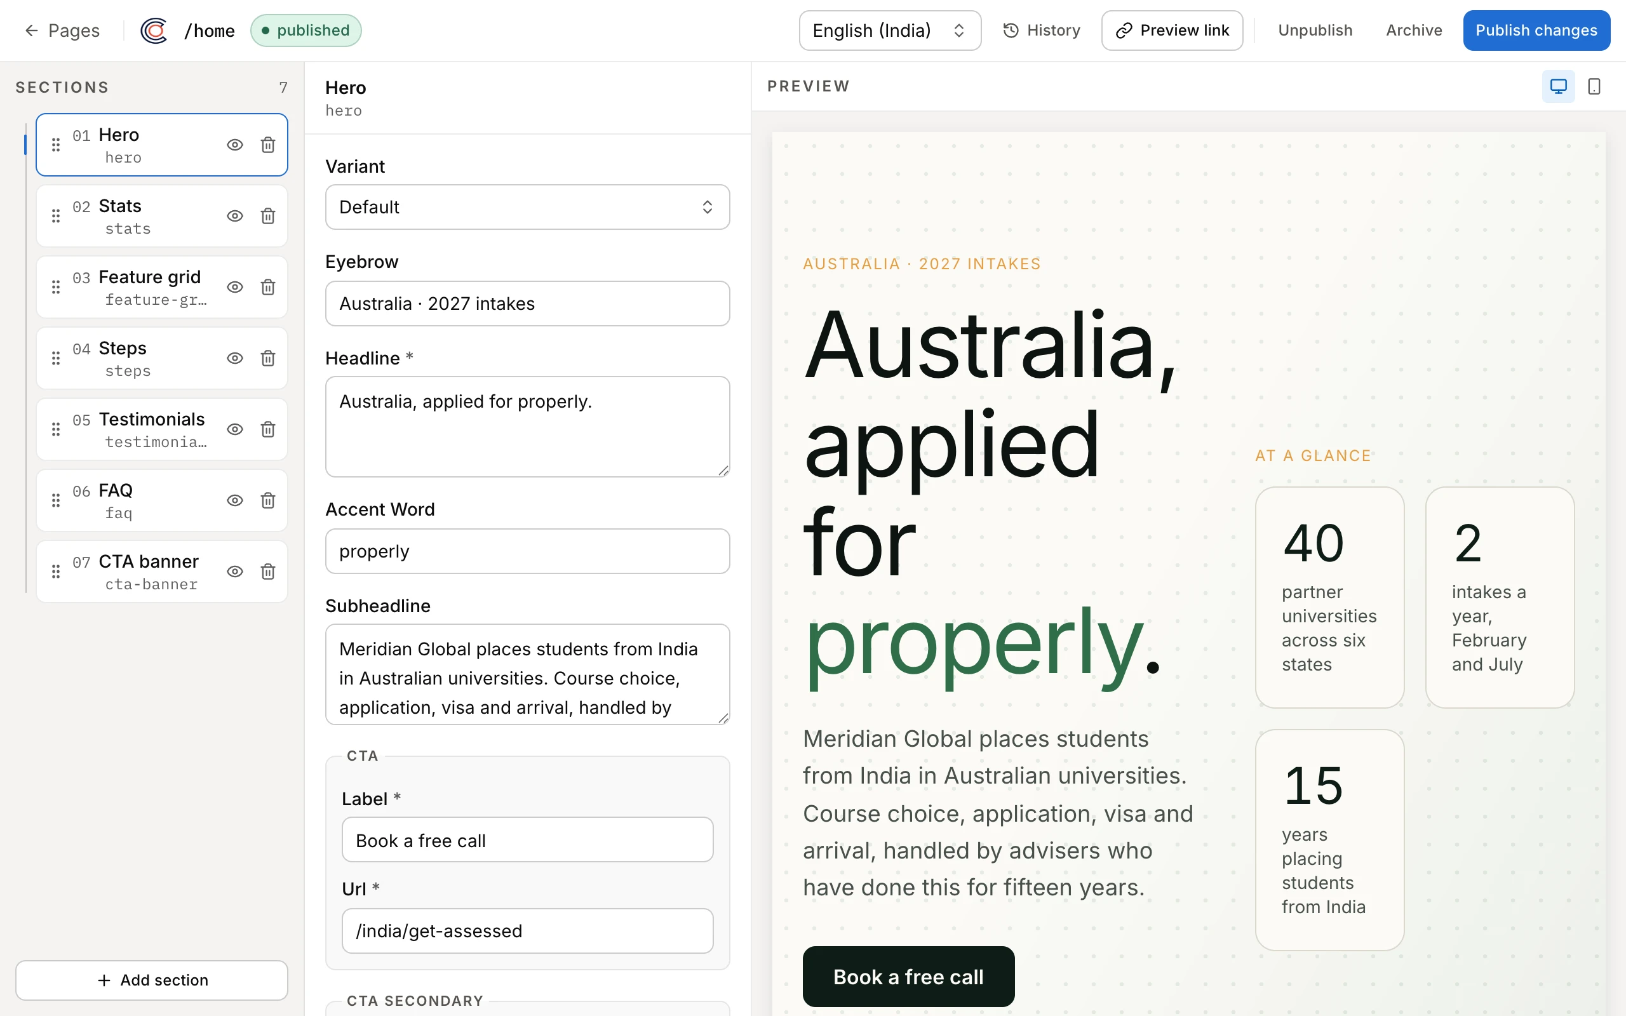Select the CTA banner section row
The width and height of the screenshot is (1626, 1016).
(x=162, y=572)
